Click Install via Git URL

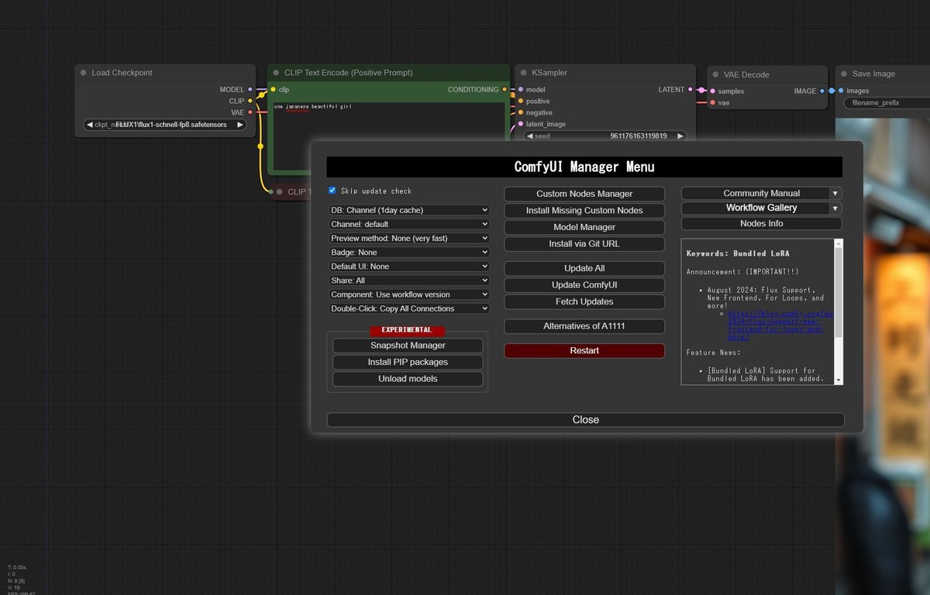coord(584,244)
